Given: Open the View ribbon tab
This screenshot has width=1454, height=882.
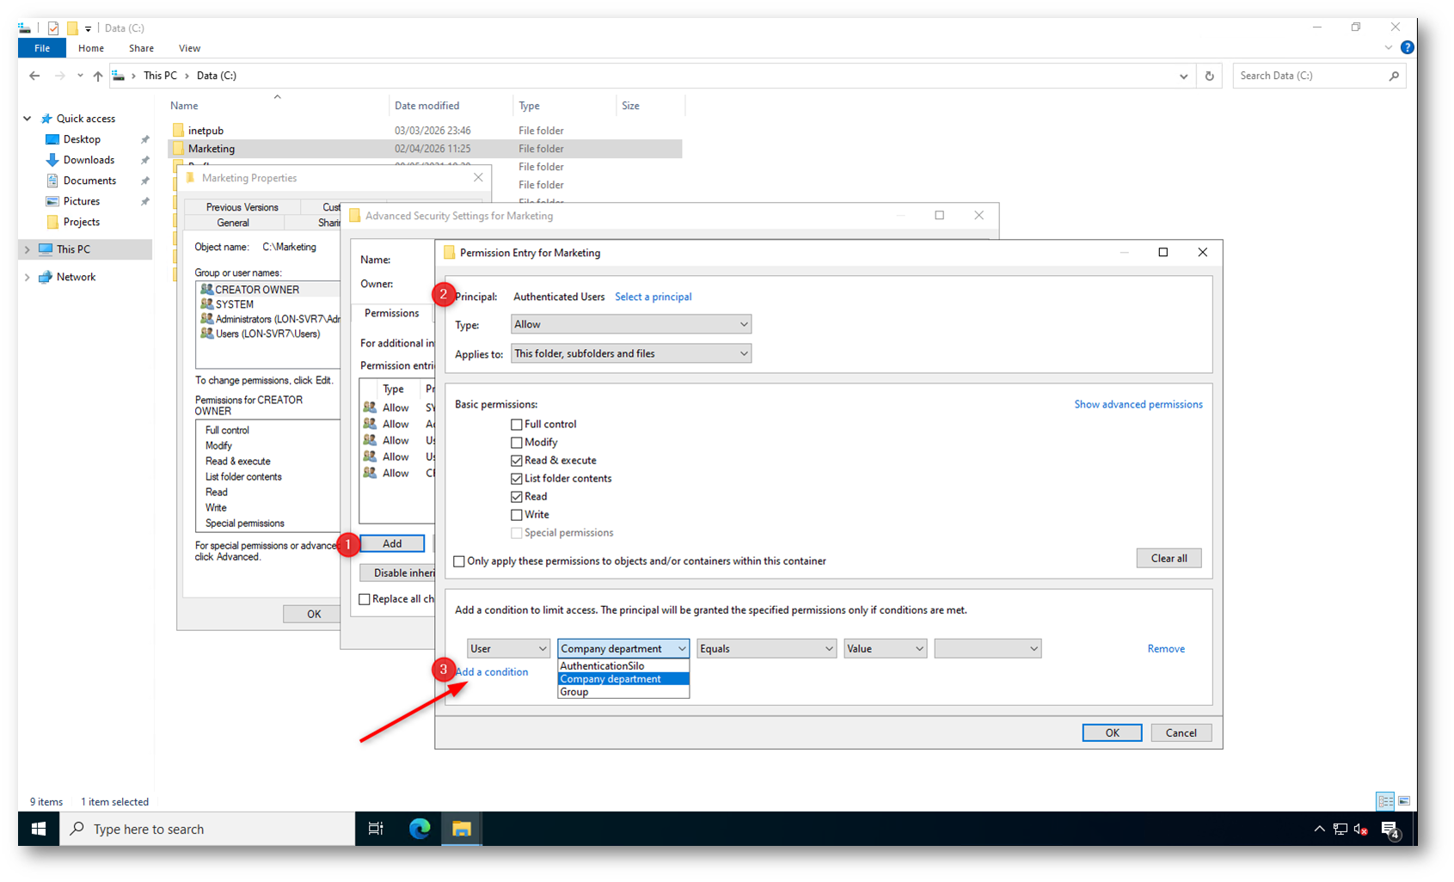Looking at the screenshot, I should pyautogui.click(x=189, y=48).
